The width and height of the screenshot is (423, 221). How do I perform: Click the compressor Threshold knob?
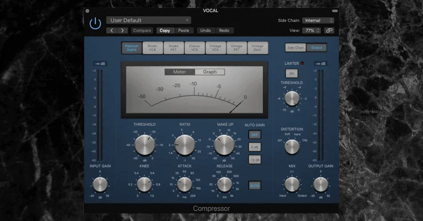click(145, 145)
